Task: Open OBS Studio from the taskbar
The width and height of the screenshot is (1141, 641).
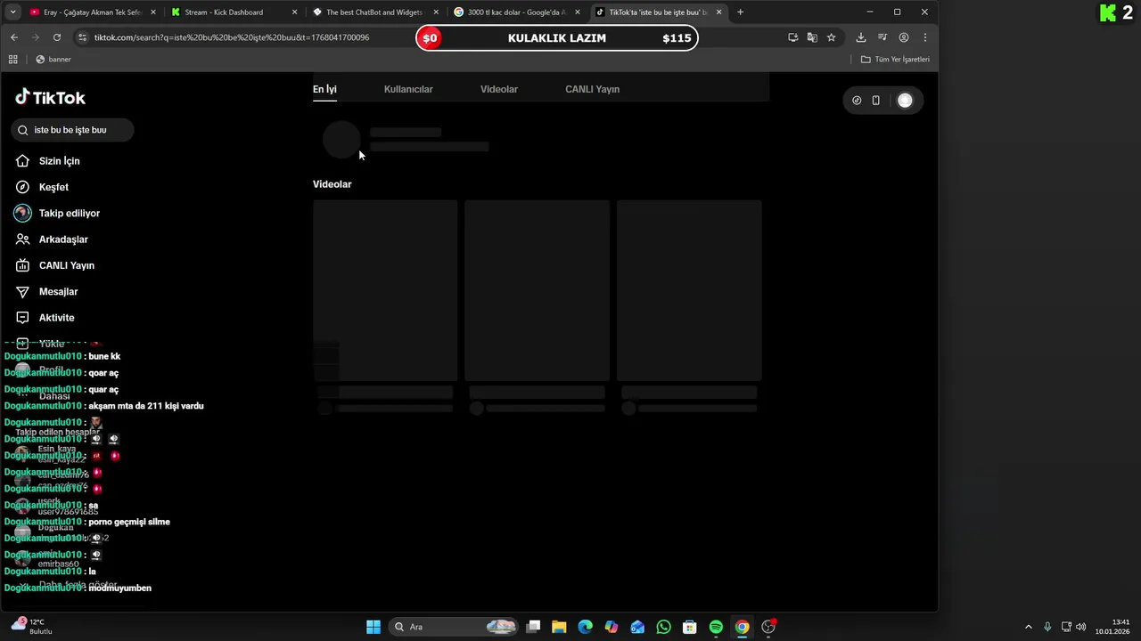Action: pos(768,627)
